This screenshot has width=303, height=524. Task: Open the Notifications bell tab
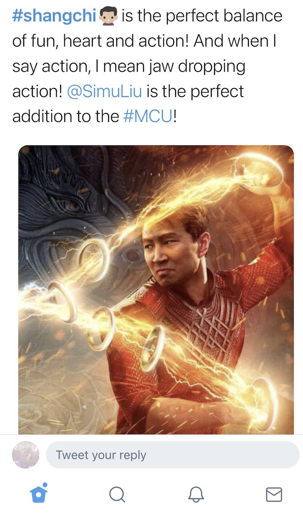click(x=196, y=495)
